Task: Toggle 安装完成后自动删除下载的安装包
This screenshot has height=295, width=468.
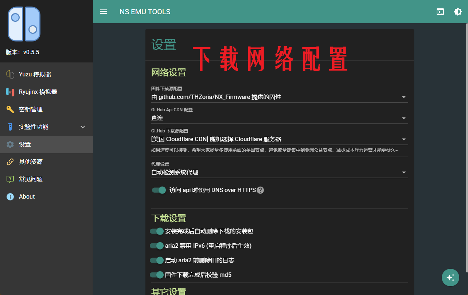Action: (x=156, y=231)
